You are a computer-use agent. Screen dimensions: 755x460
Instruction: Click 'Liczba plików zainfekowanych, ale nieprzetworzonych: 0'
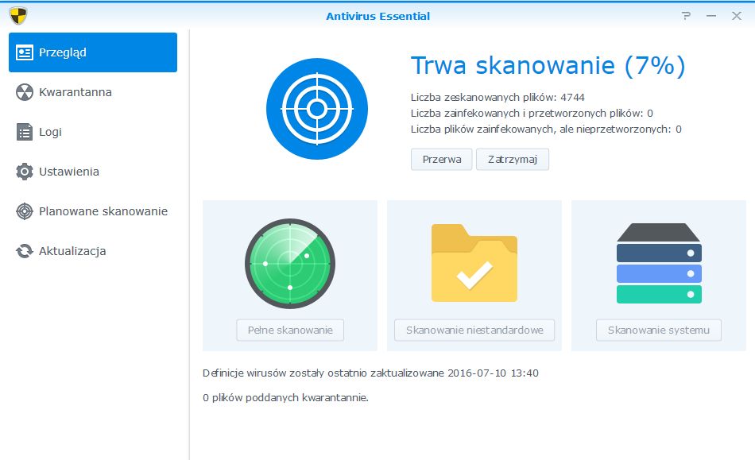point(546,129)
